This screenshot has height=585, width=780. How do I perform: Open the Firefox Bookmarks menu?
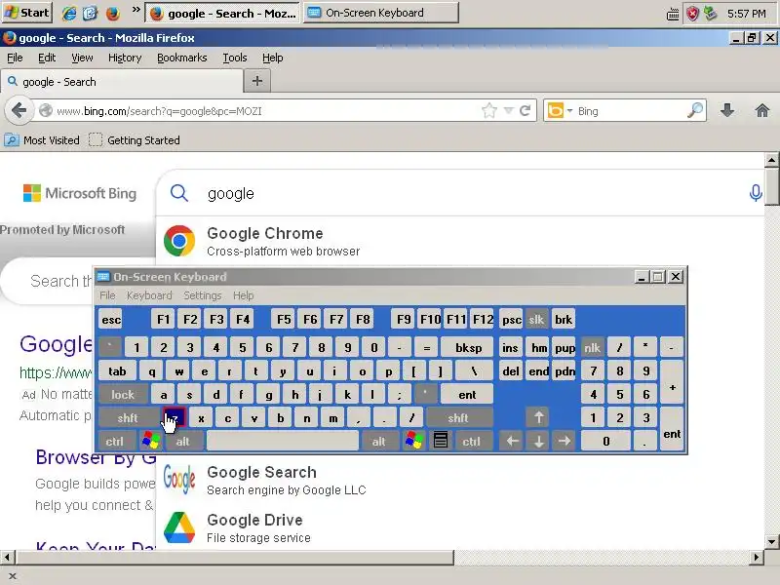click(182, 58)
